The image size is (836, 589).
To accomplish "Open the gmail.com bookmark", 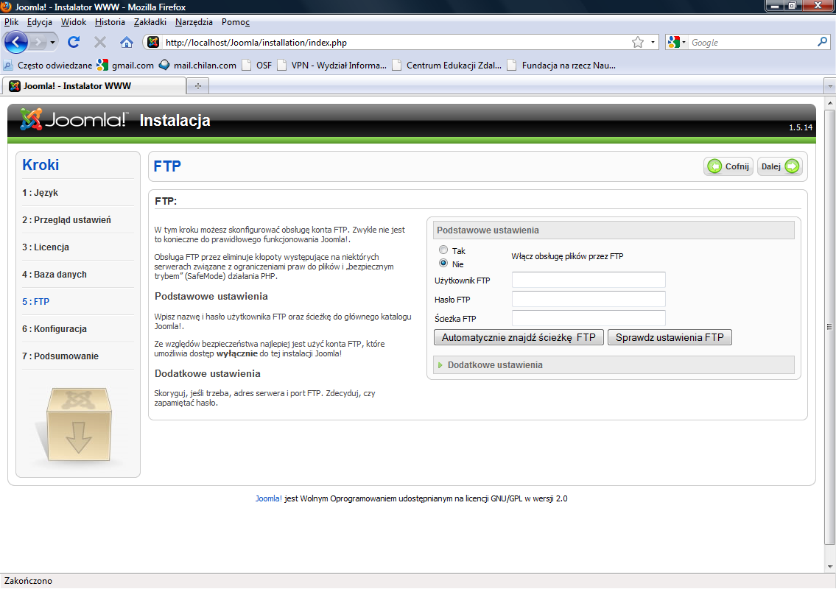I will [x=125, y=65].
